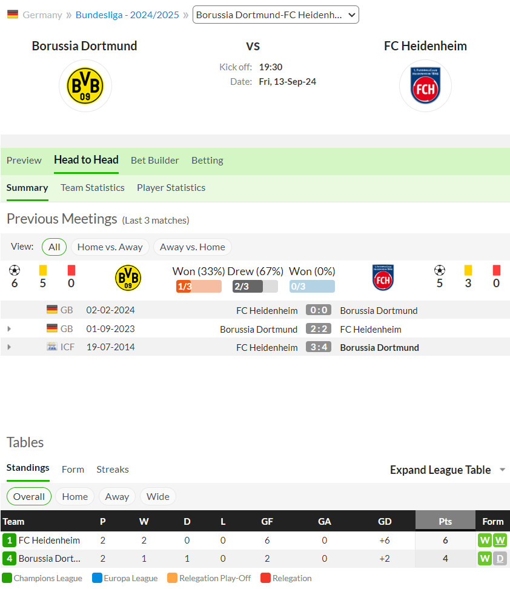
Task: Click Dortmund's goals soccer ball icon
Action: pyautogui.click(x=15, y=270)
